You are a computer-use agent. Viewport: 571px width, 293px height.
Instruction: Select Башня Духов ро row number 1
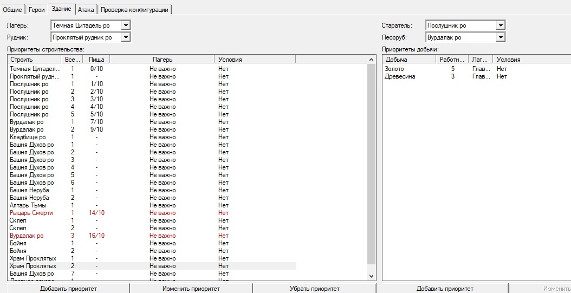152,145
